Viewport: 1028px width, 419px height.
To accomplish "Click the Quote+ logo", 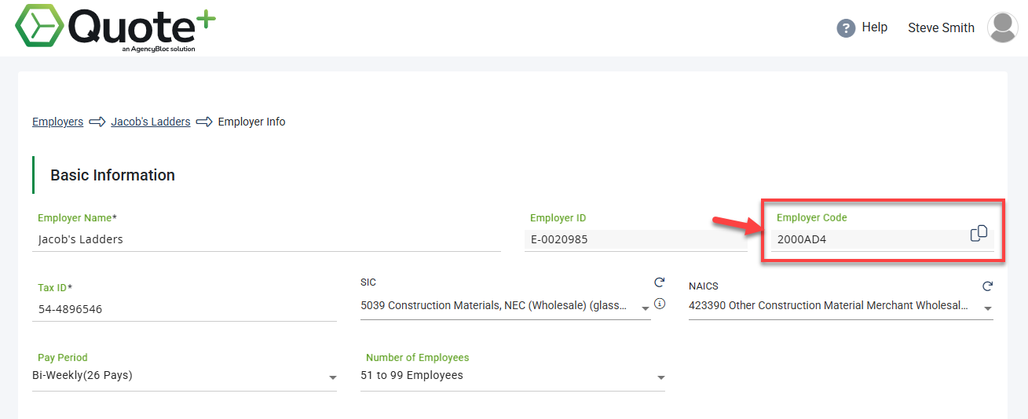I will click(115, 27).
